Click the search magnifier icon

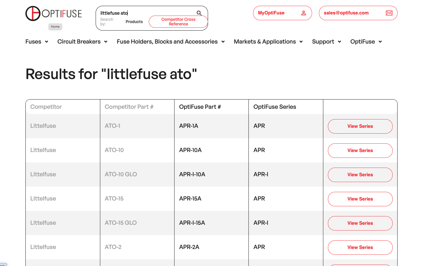199,13
